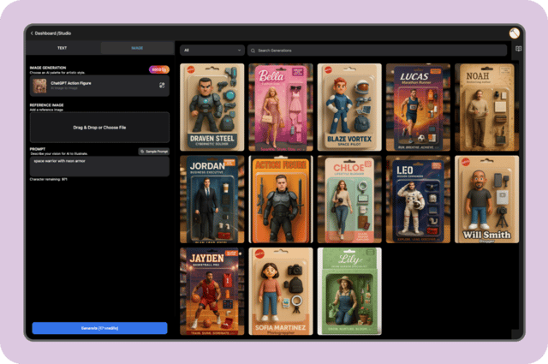Expand the All filter dropdown
This screenshot has height=364, width=548.
[x=212, y=51]
